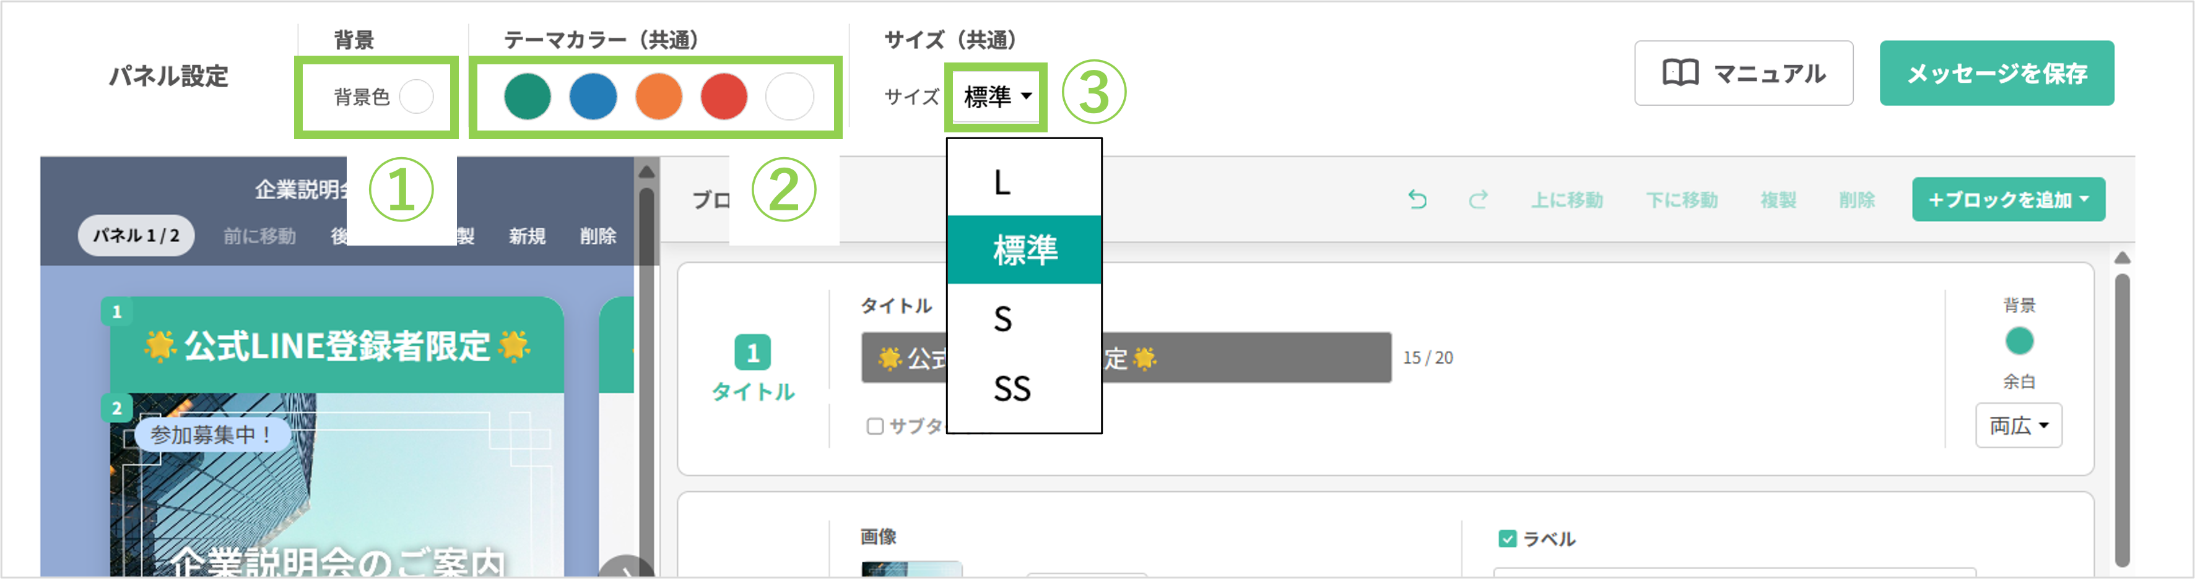This screenshot has width=2195, height=579.
Task: Enable the サブタイトル checkbox
Action: click(875, 427)
